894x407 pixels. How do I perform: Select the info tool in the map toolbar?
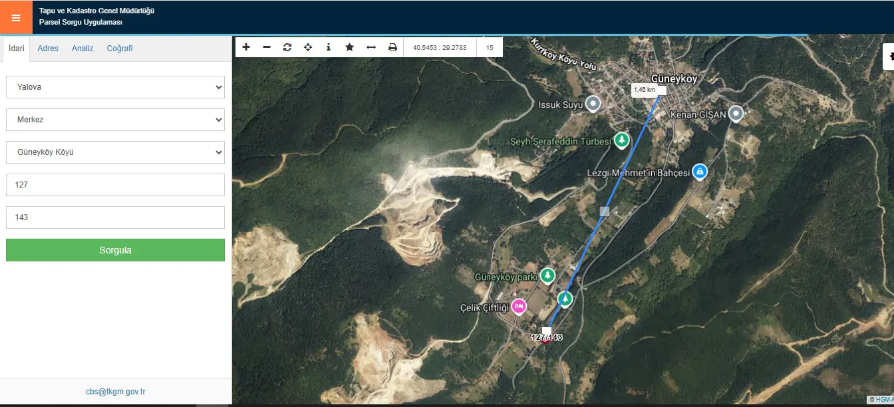tap(329, 47)
